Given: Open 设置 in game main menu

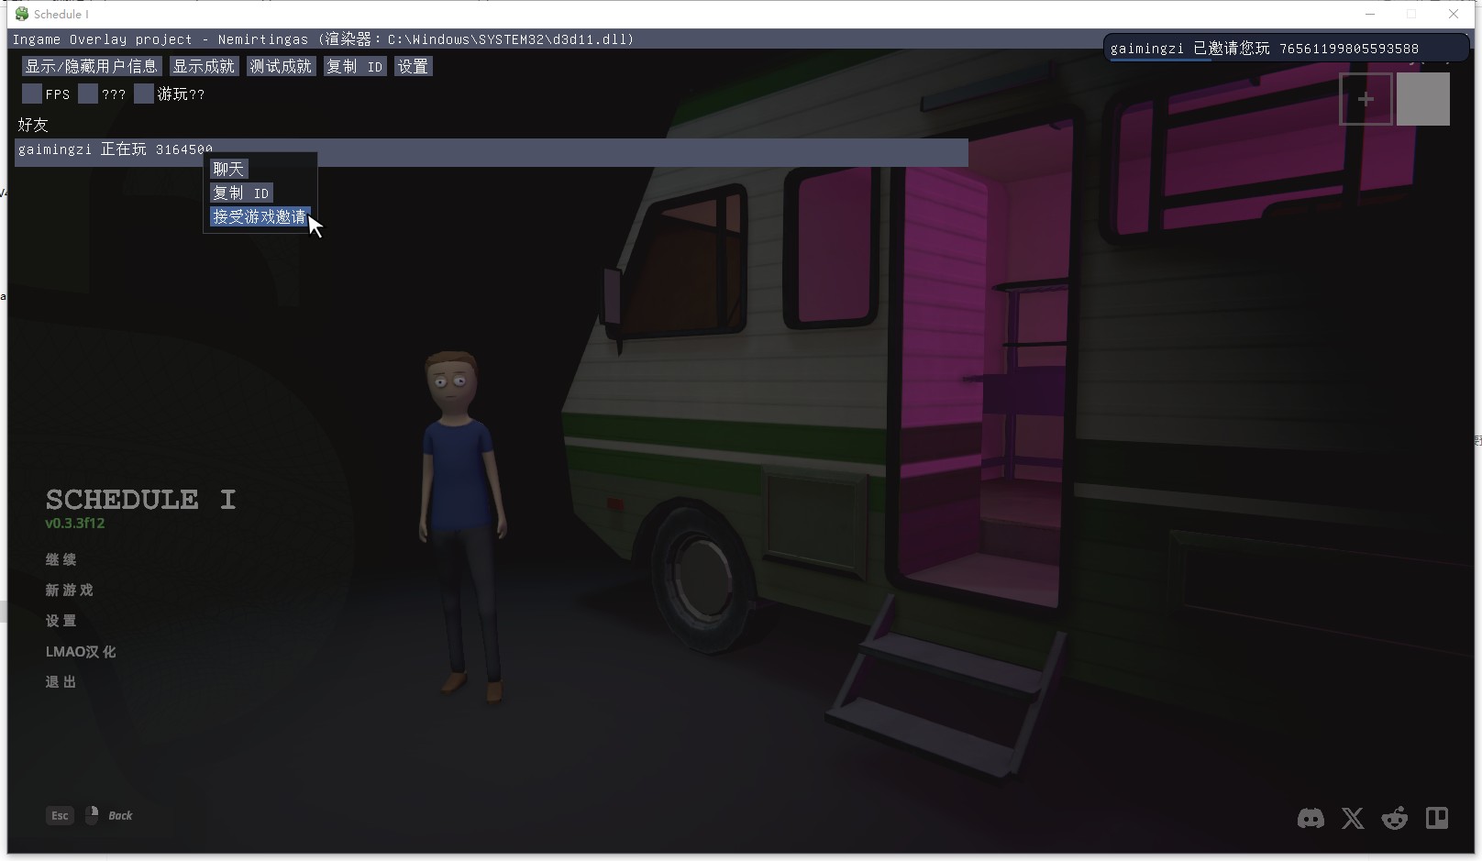Looking at the screenshot, I should pyautogui.click(x=61, y=621).
